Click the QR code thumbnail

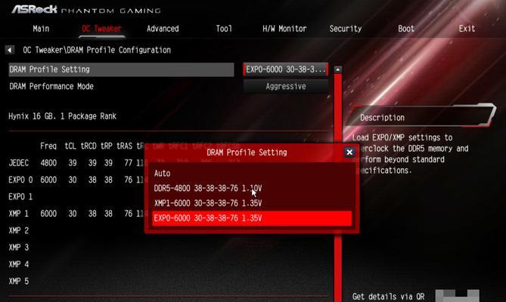click(x=457, y=295)
